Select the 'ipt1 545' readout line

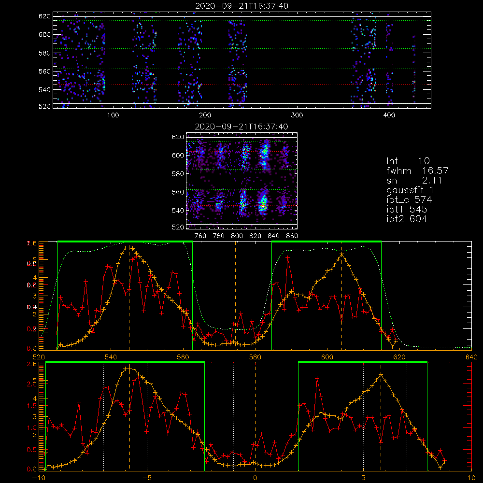point(407,210)
